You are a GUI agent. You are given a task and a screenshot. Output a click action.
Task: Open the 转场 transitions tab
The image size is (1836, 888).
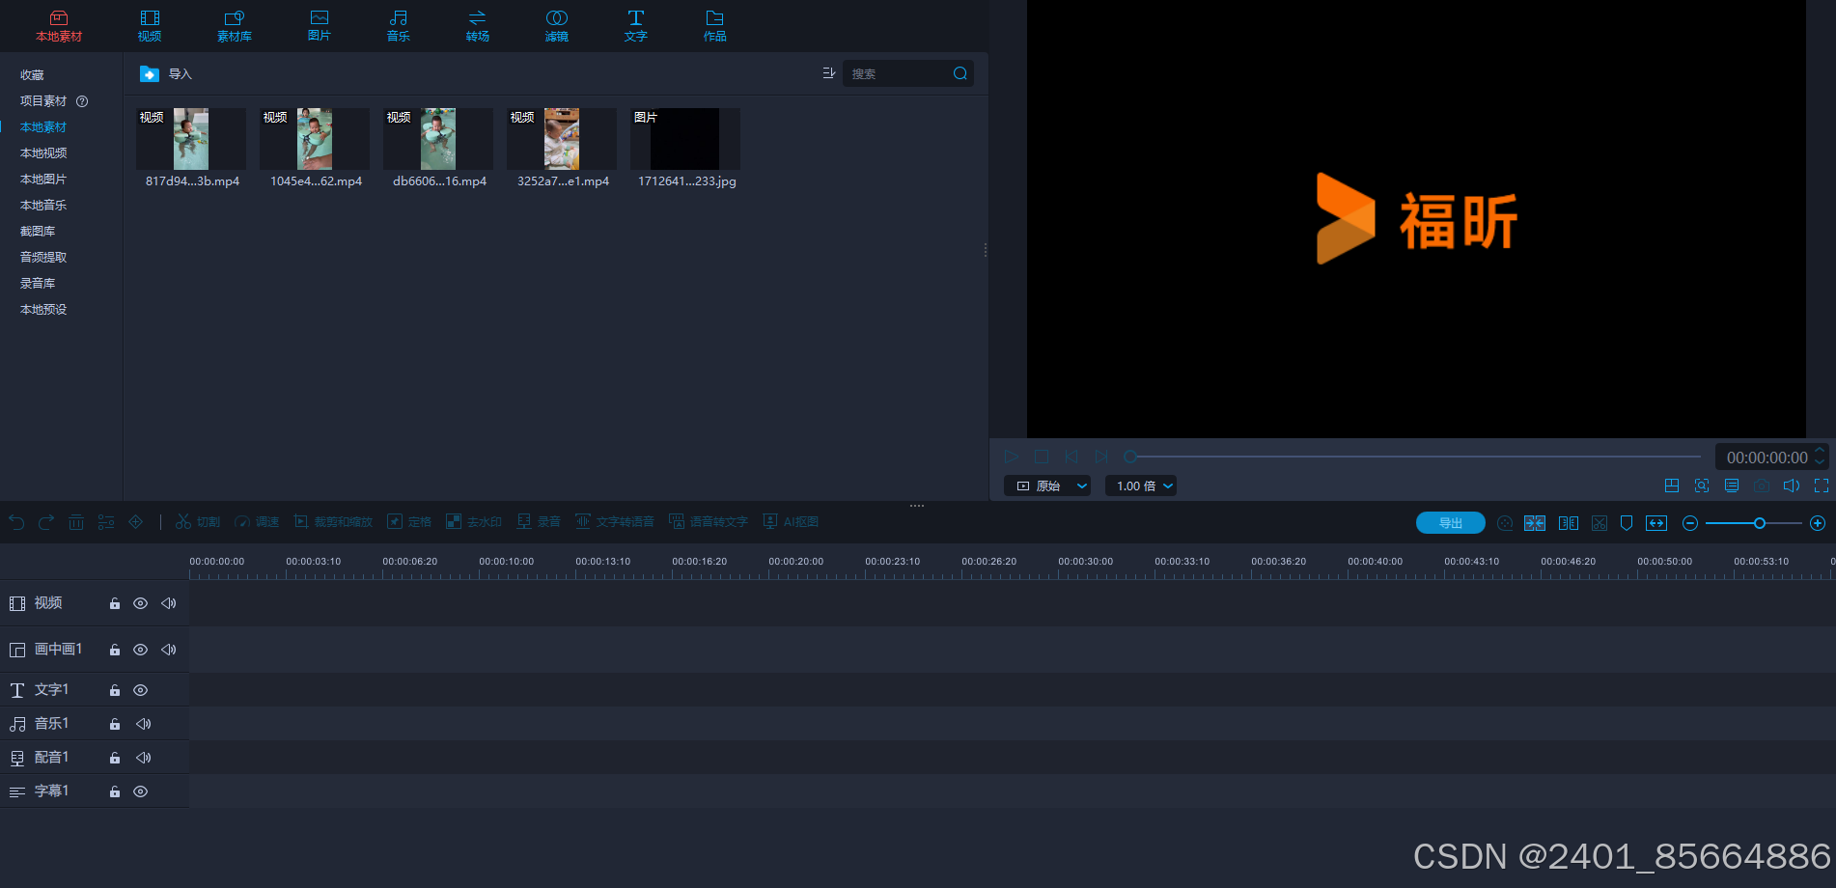(x=478, y=26)
